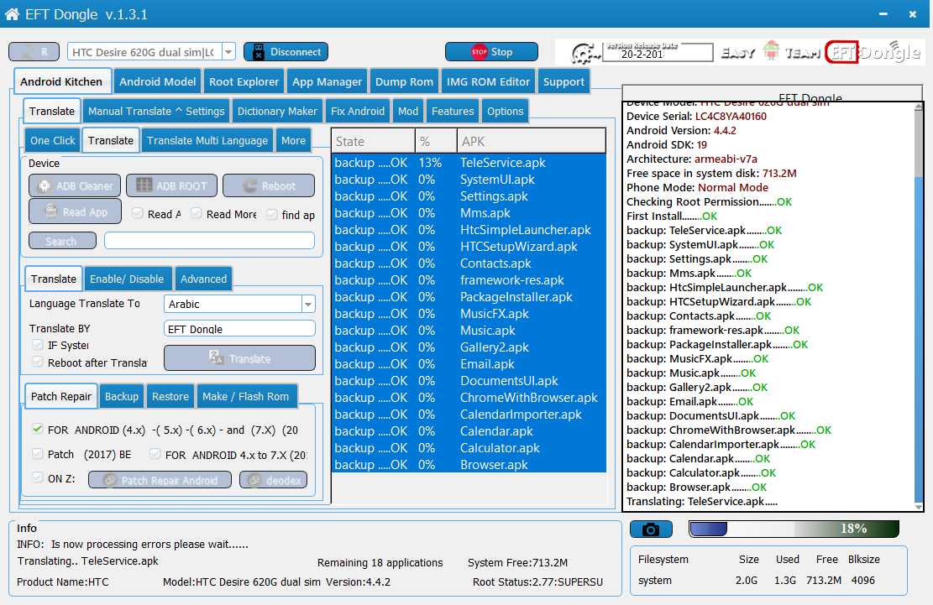Open the Restore tab
Viewport: 933px width, 605px height.
pyautogui.click(x=170, y=396)
